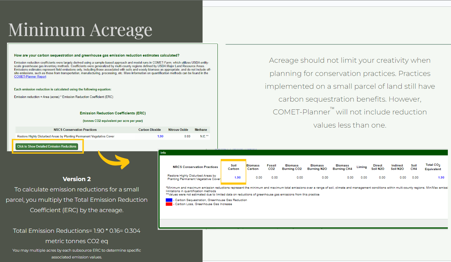The image size is (451, 262).
Task: Click the Biomass Burning N2O column header
Action: point(317,167)
